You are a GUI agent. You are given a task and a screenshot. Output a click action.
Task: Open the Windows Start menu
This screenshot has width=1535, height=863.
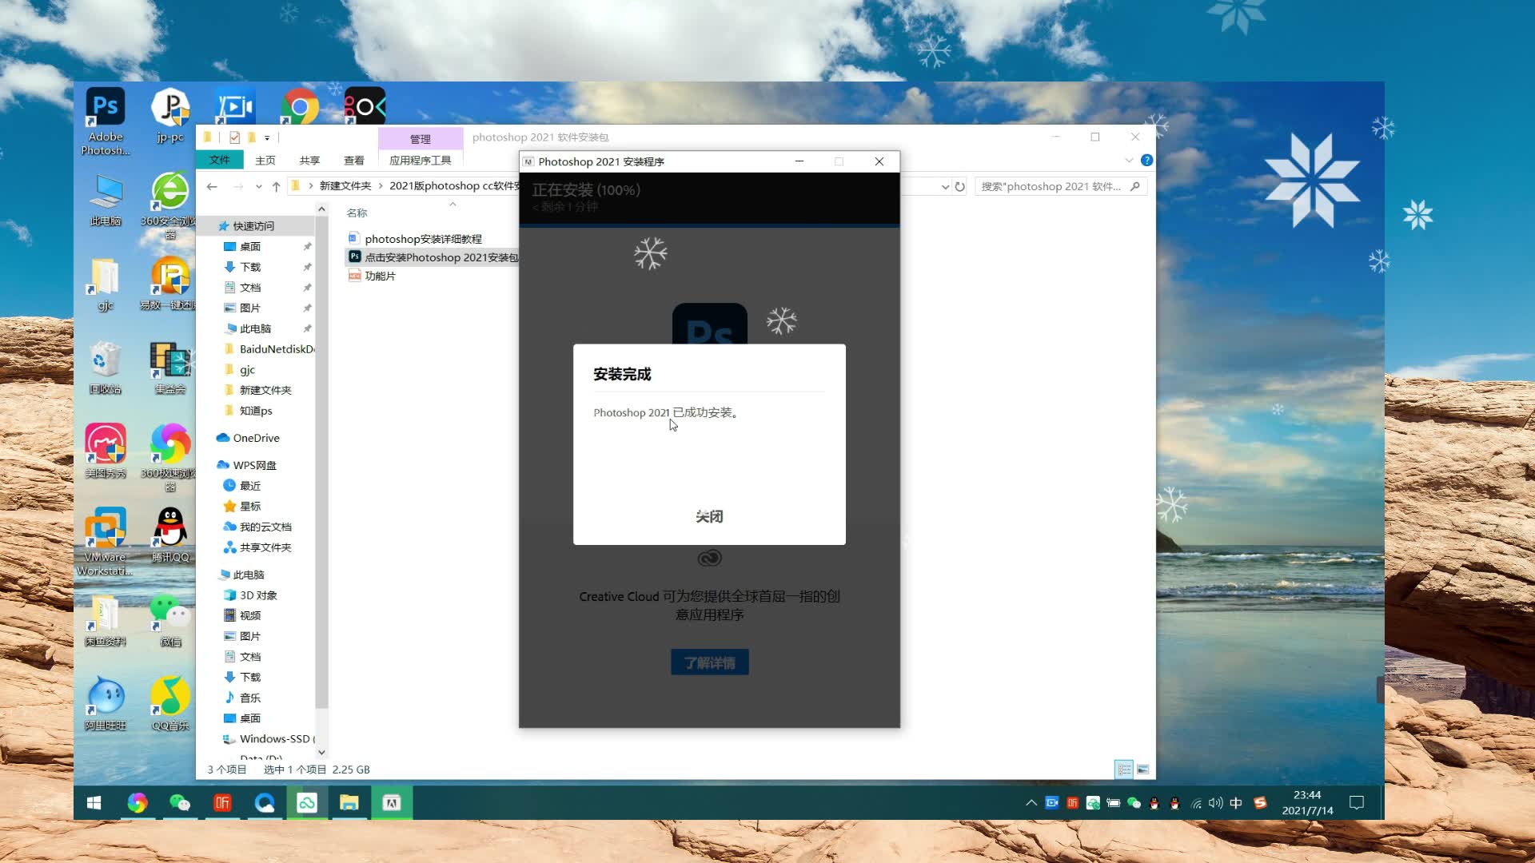point(94,803)
